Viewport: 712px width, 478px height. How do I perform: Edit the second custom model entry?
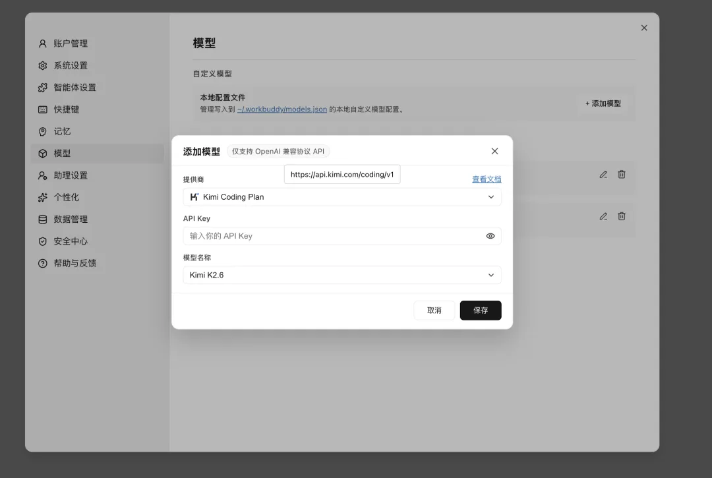[603, 216]
